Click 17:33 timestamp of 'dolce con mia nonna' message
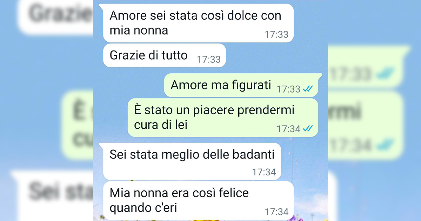Viewport: 421px width, 221px height. pyautogui.click(x=276, y=34)
